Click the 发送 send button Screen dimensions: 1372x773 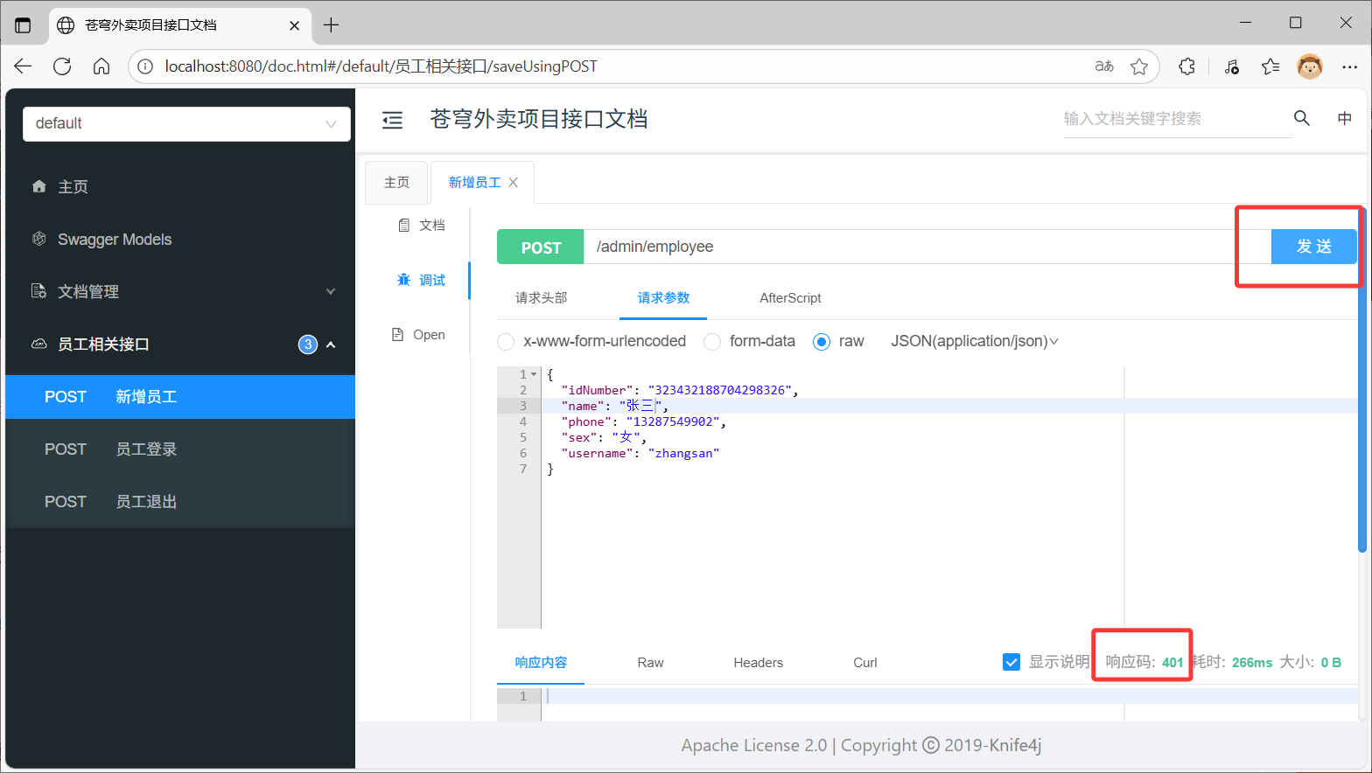[x=1314, y=247]
